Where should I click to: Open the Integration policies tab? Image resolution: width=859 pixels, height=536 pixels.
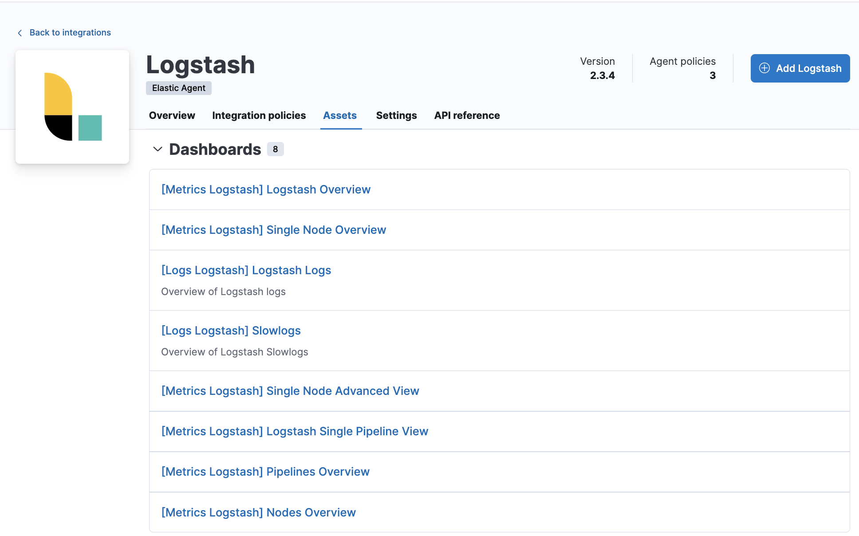point(259,115)
